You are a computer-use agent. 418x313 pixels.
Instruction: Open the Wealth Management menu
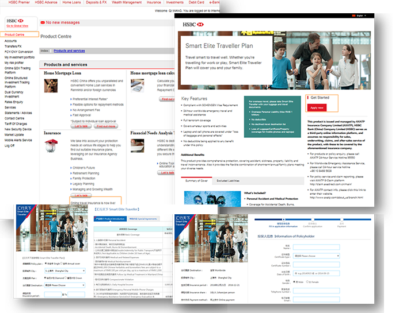point(127,2)
